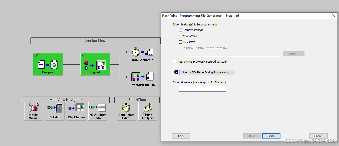Click the Back button in the dialog
The height and width of the screenshot is (146, 339).
click(252, 136)
